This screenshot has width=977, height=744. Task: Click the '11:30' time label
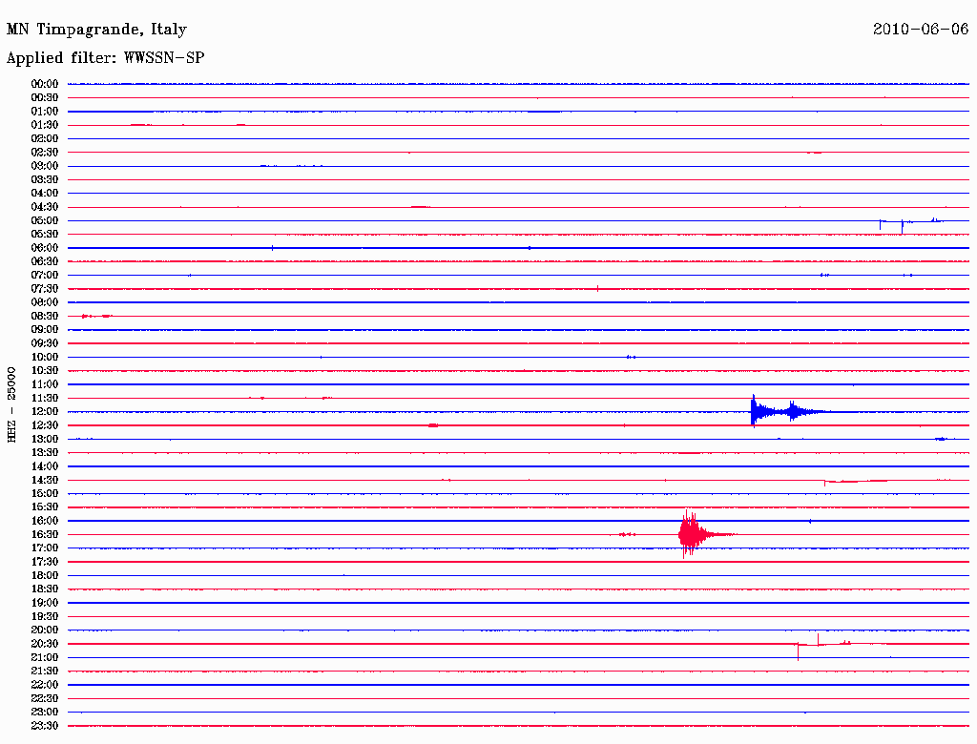[45, 398]
